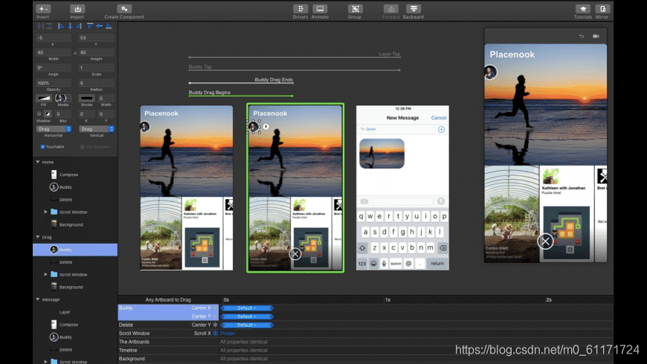Open the Tutorials window

tap(582, 9)
